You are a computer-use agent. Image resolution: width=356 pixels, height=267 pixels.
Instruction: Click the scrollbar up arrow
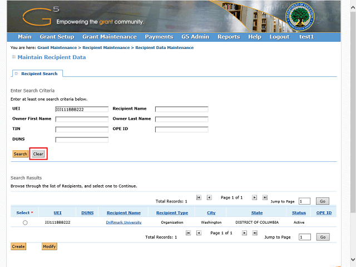pyautogui.click(x=353, y=7)
